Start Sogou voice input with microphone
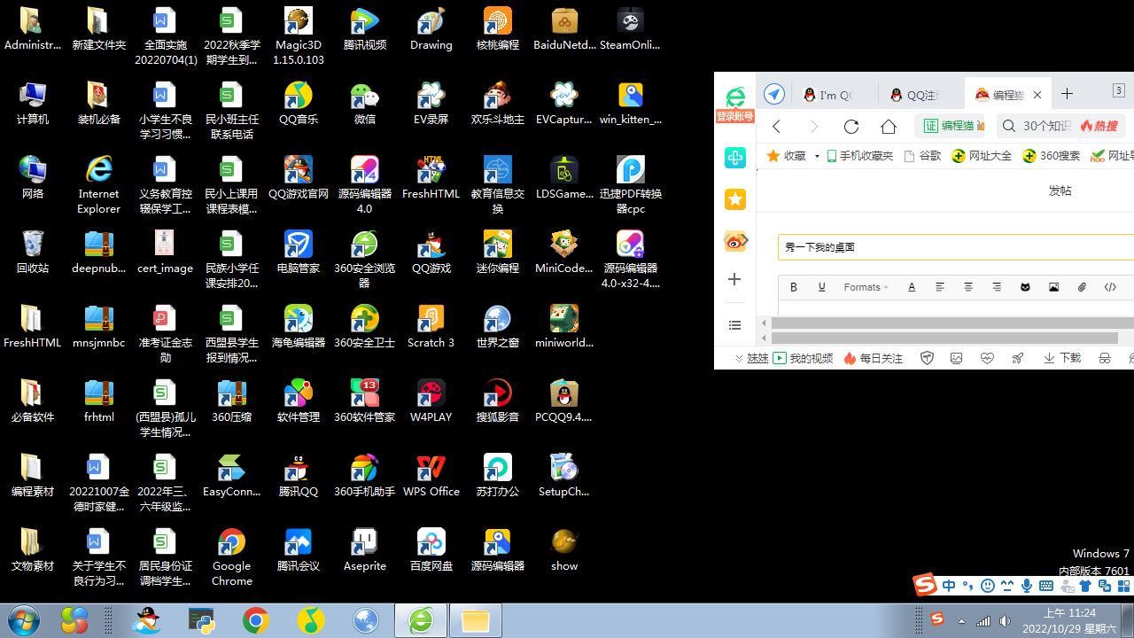 1027,586
